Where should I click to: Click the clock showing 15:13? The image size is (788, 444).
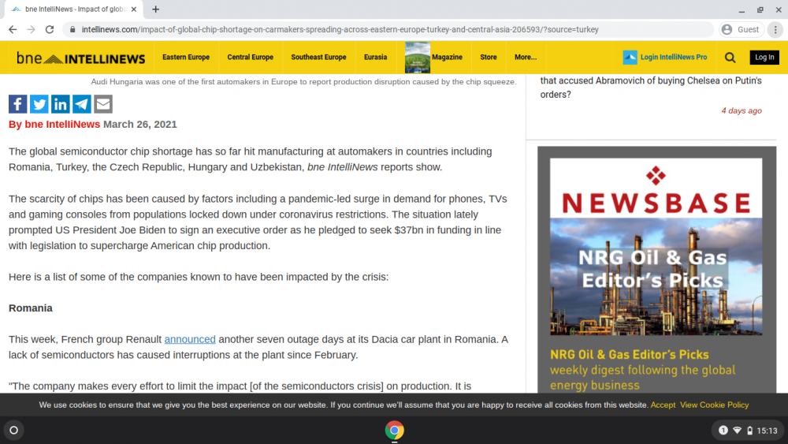pyautogui.click(x=767, y=431)
